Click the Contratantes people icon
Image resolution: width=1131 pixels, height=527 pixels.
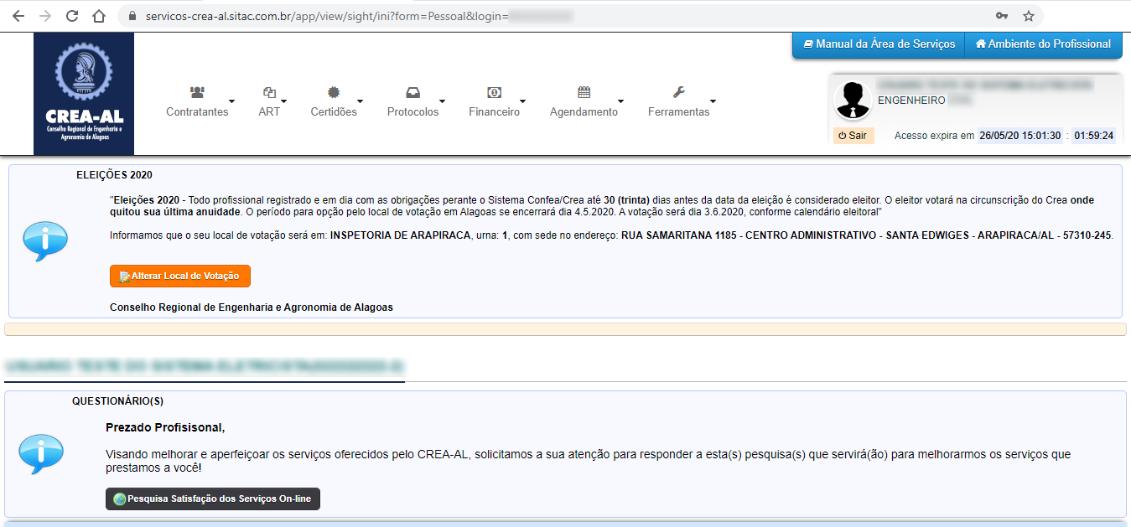coord(197,92)
